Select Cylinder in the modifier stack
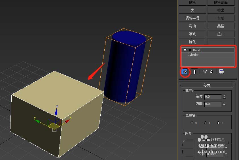Viewport: 239px width, 160px height. pyautogui.click(x=193, y=55)
